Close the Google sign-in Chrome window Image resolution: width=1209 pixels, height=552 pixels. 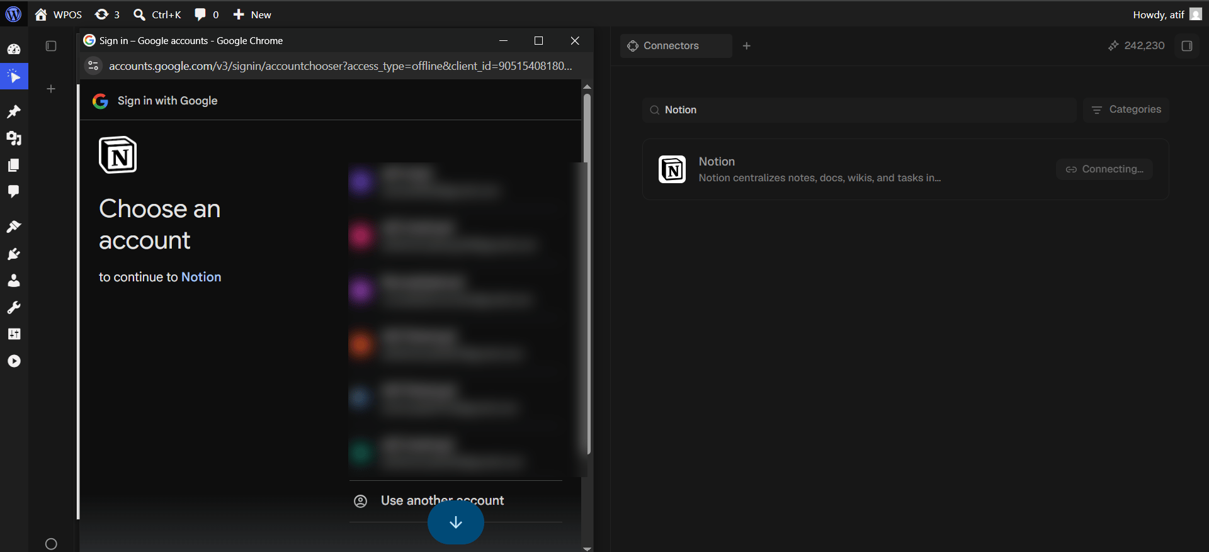pos(575,40)
